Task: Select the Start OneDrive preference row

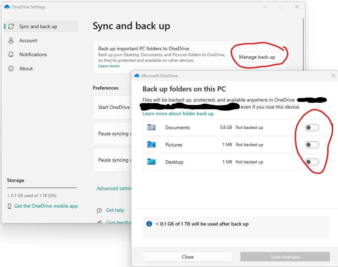Action: 112,107
